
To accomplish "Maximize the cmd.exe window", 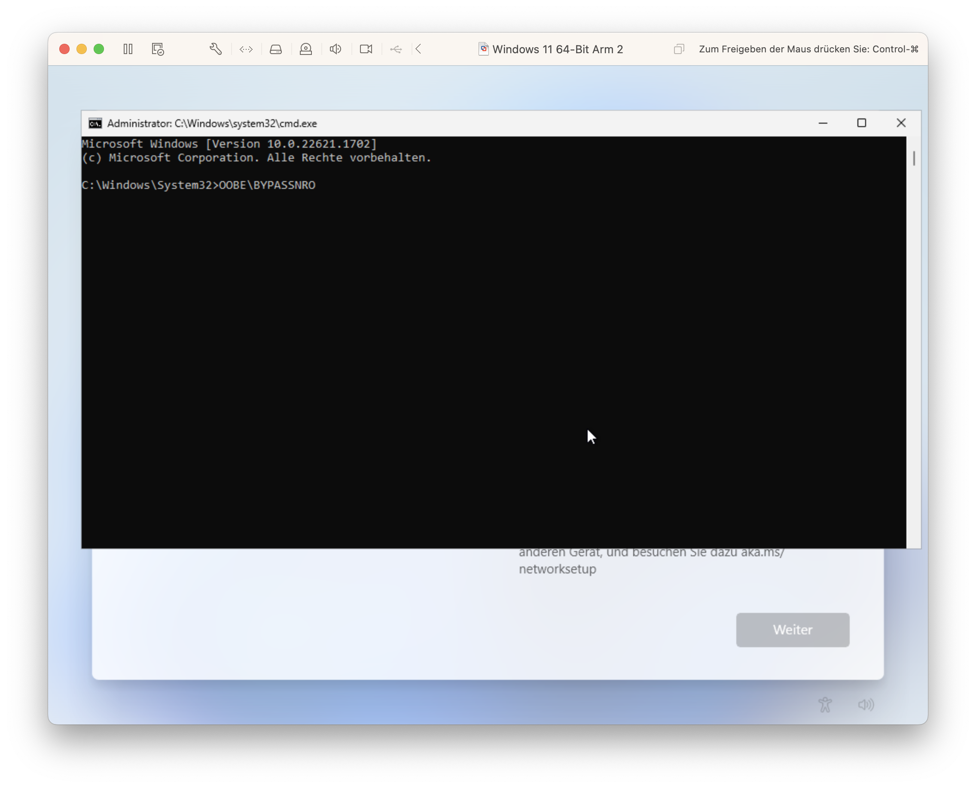I will coord(861,123).
